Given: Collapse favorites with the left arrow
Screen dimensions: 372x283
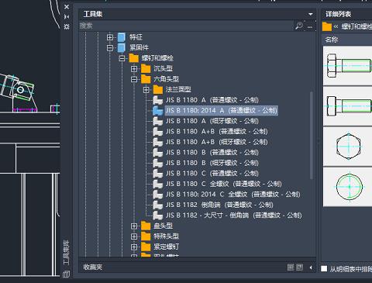Looking at the screenshot, I should coord(311,267).
